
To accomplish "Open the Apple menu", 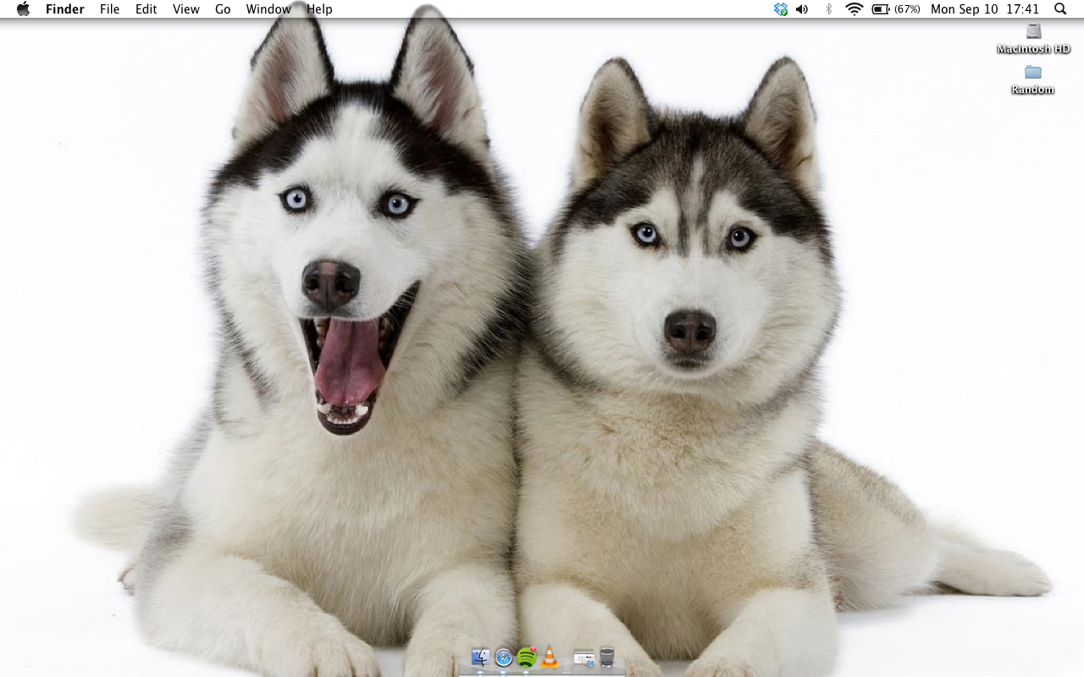I will (23, 9).
